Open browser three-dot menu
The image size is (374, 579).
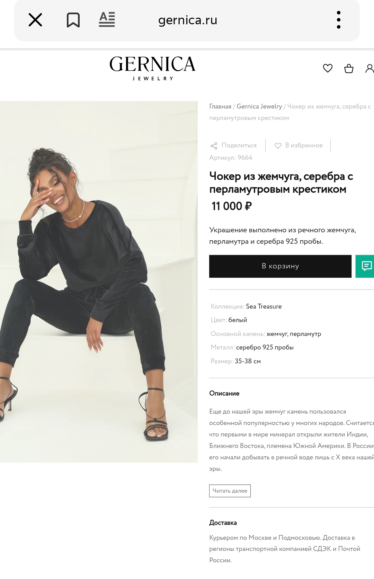coord(338,20)
